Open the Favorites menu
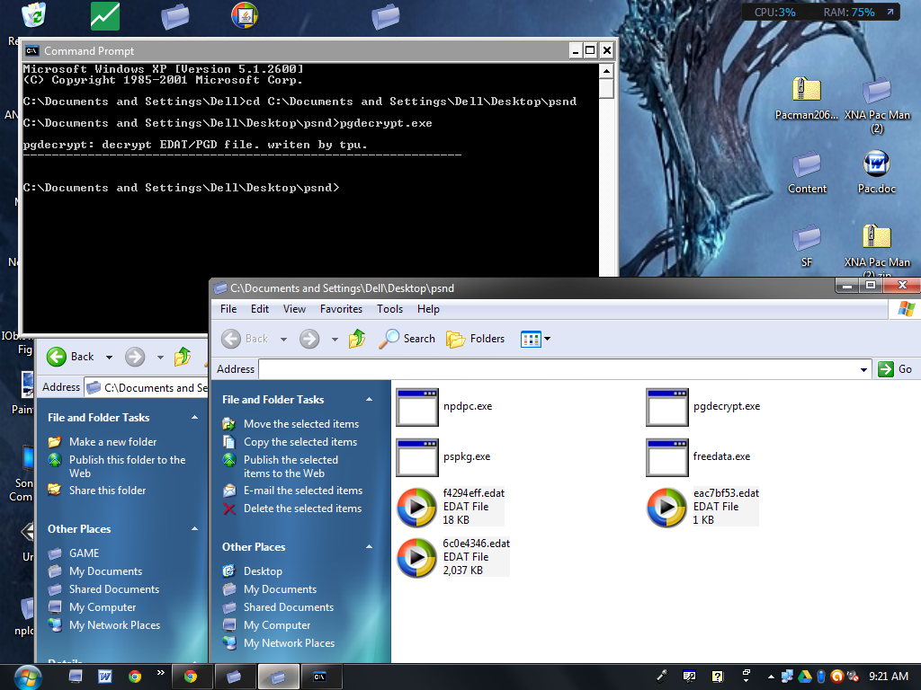 341,309
